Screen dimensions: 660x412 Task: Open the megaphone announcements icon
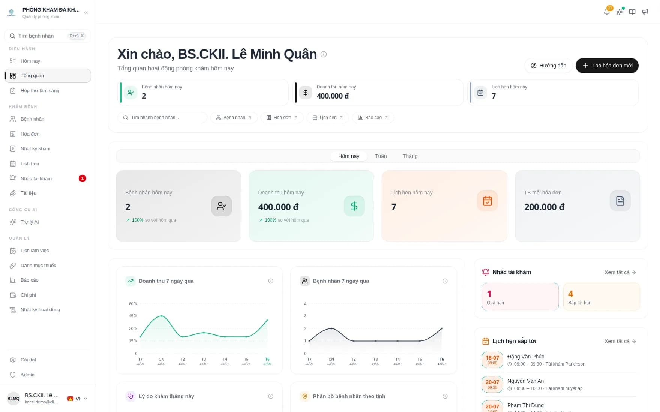point(645,12)
